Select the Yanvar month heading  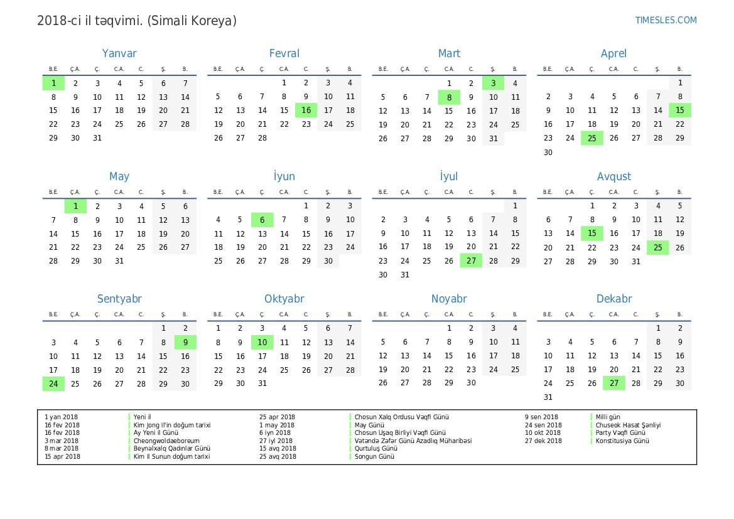coord(119,53)
